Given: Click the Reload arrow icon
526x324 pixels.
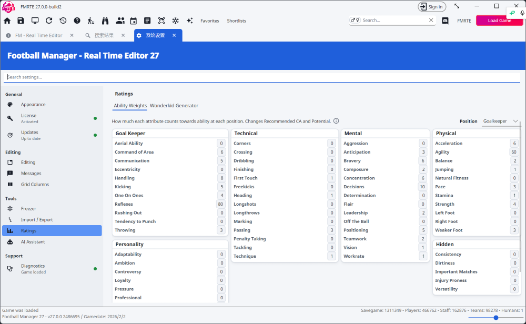Looking at the screenshot, I should click(49, 21).
